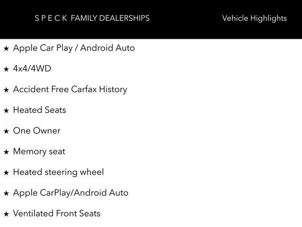Click the Vehicle Highlights heading
This screenshot has height=227, width=302.
[254, 18]
